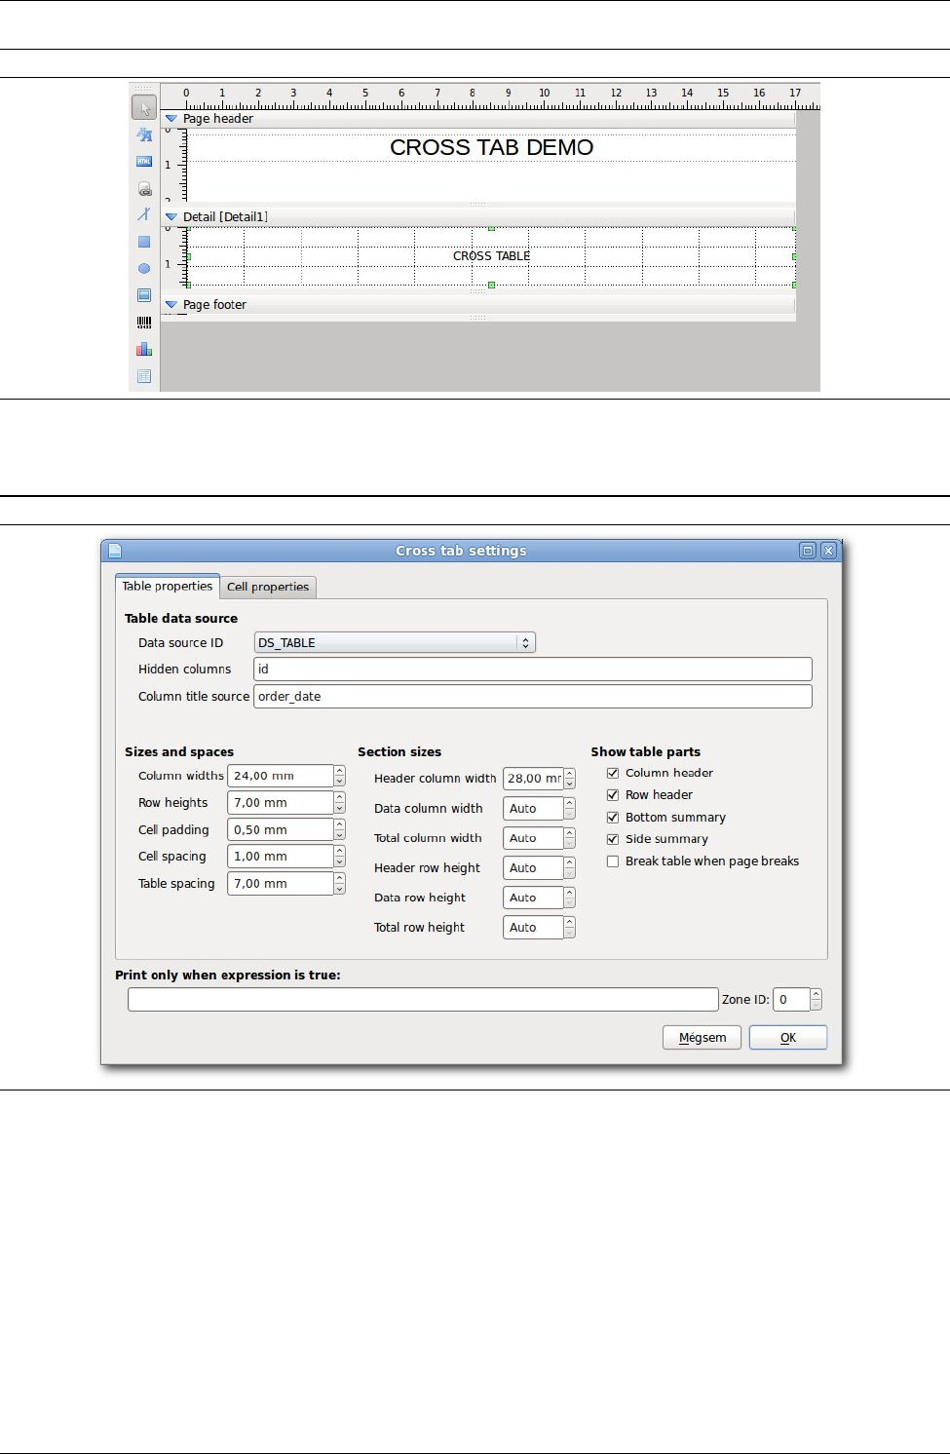Click the Total column width value
Viewport: 950px width, 1454px height.
[534, 838]
